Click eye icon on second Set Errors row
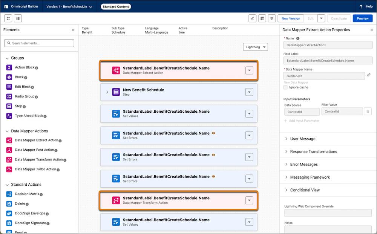This screenshot has height=234, width=377. [213, 155]
